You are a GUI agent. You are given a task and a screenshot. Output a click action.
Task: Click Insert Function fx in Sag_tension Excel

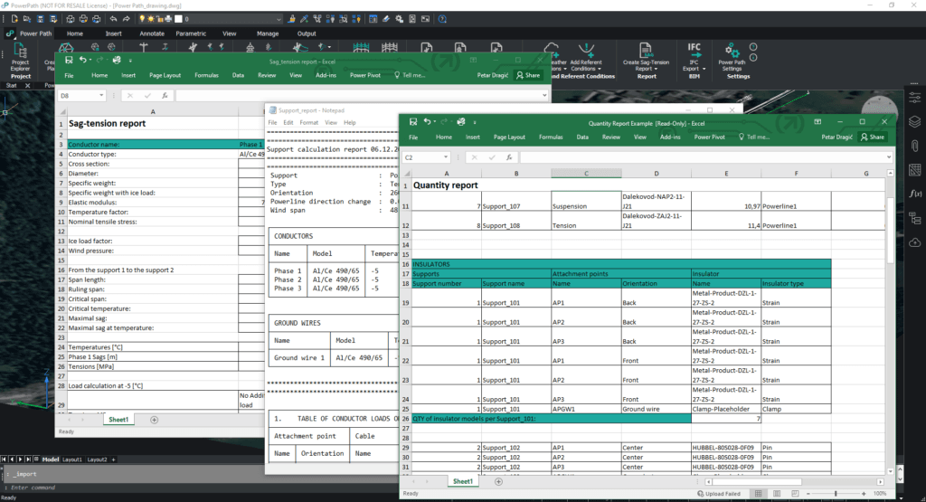coord(165,96)
